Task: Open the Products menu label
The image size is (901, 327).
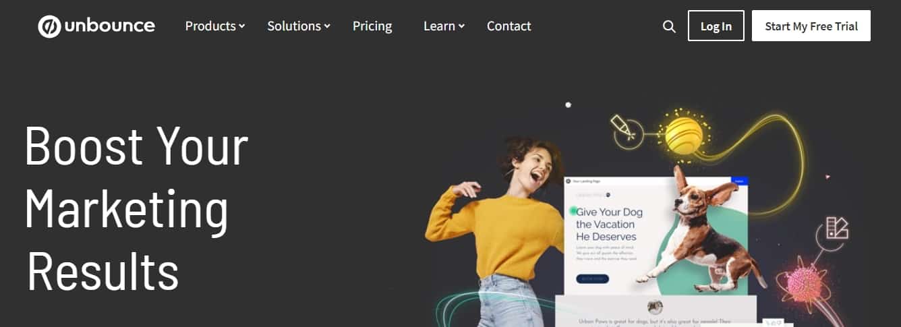Action: tap(210, 26)
